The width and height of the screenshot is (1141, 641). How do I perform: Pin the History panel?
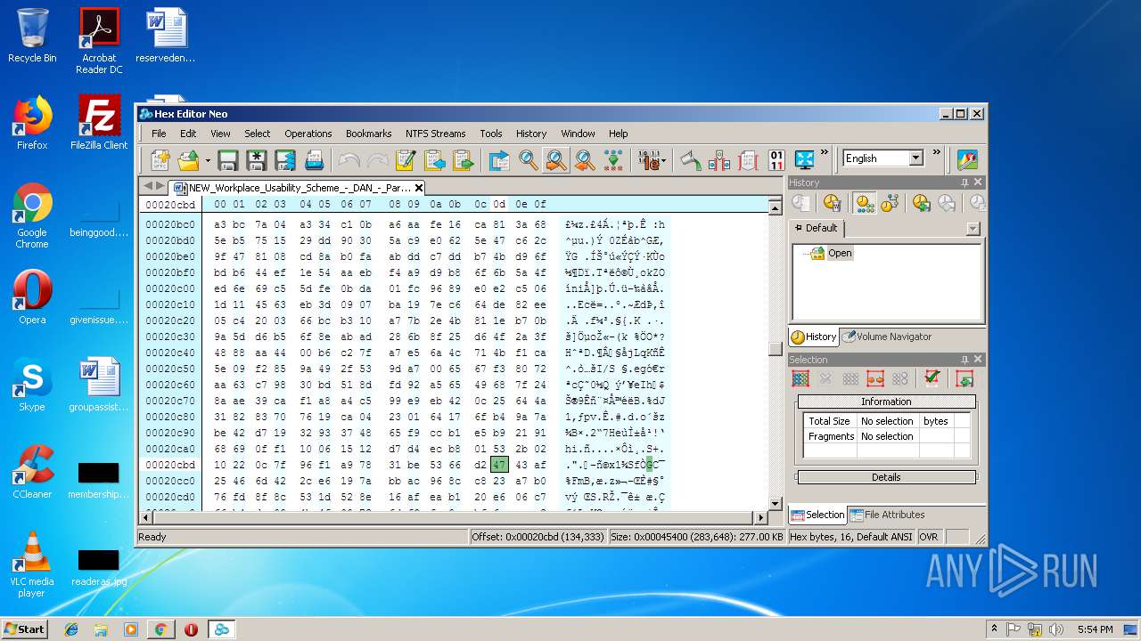click(x=965, y=183)
